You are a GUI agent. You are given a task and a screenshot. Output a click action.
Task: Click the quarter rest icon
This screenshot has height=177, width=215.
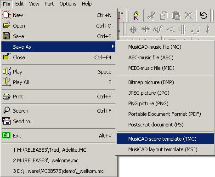[208, 29]
